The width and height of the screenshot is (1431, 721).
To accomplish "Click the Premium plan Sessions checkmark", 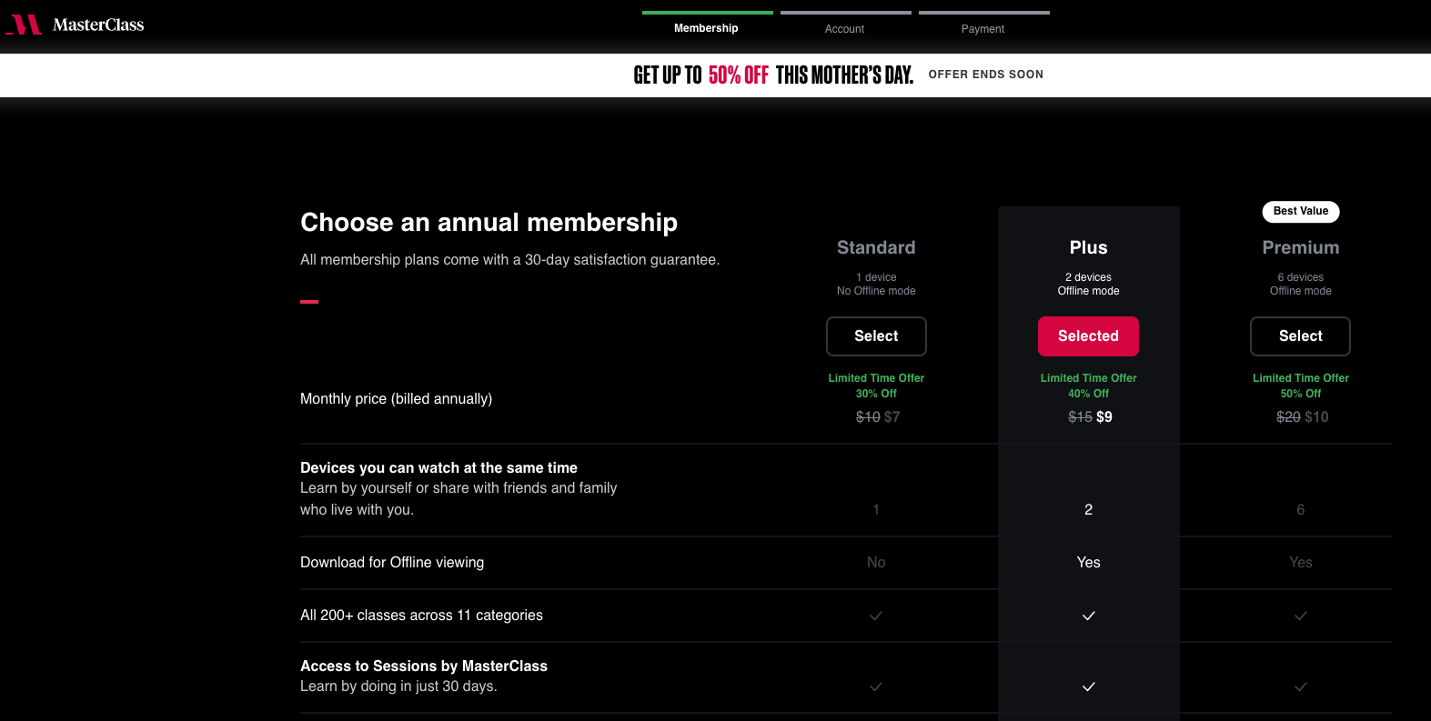I will coord(1301,686).
